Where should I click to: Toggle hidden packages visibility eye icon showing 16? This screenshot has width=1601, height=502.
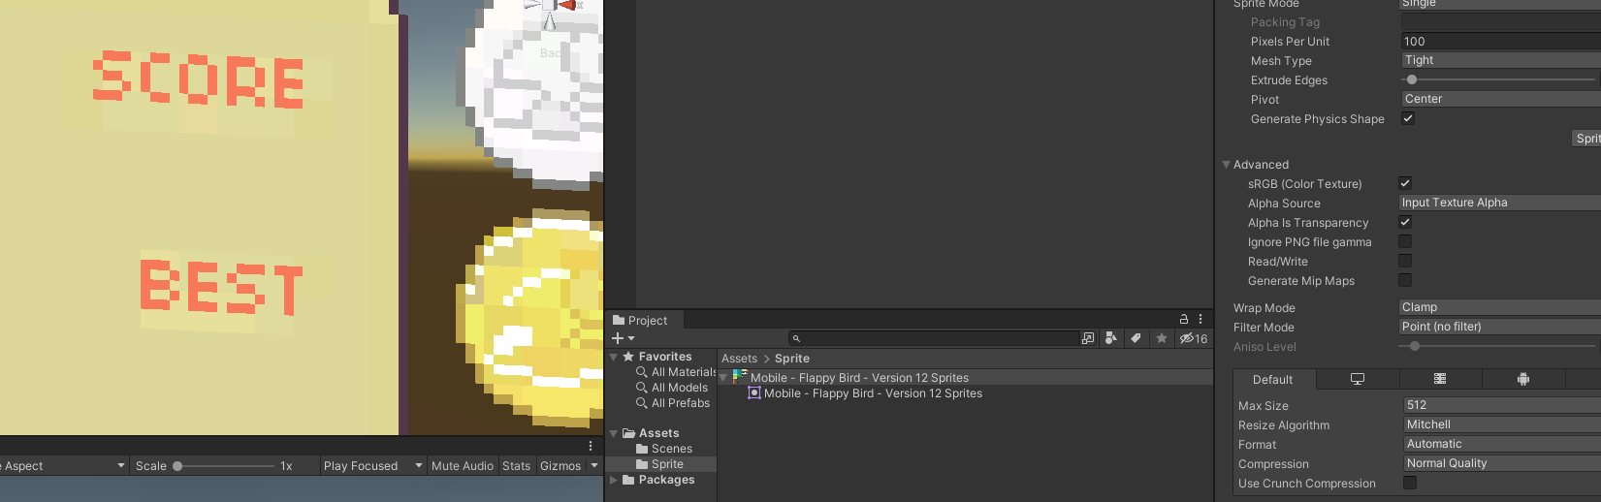pyautogui.click(x=1194, y=338)
